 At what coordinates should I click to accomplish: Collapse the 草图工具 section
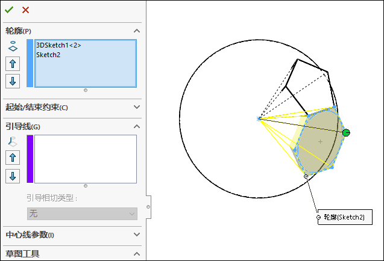137,254
